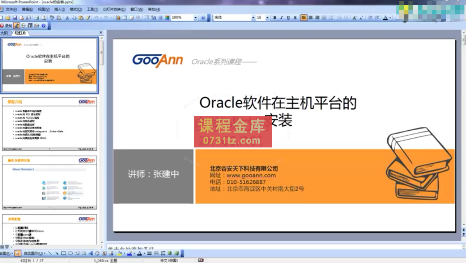Toggle the highlighted recording toolbar option
The image size is (466, 263).
click(x=17, y=26)
